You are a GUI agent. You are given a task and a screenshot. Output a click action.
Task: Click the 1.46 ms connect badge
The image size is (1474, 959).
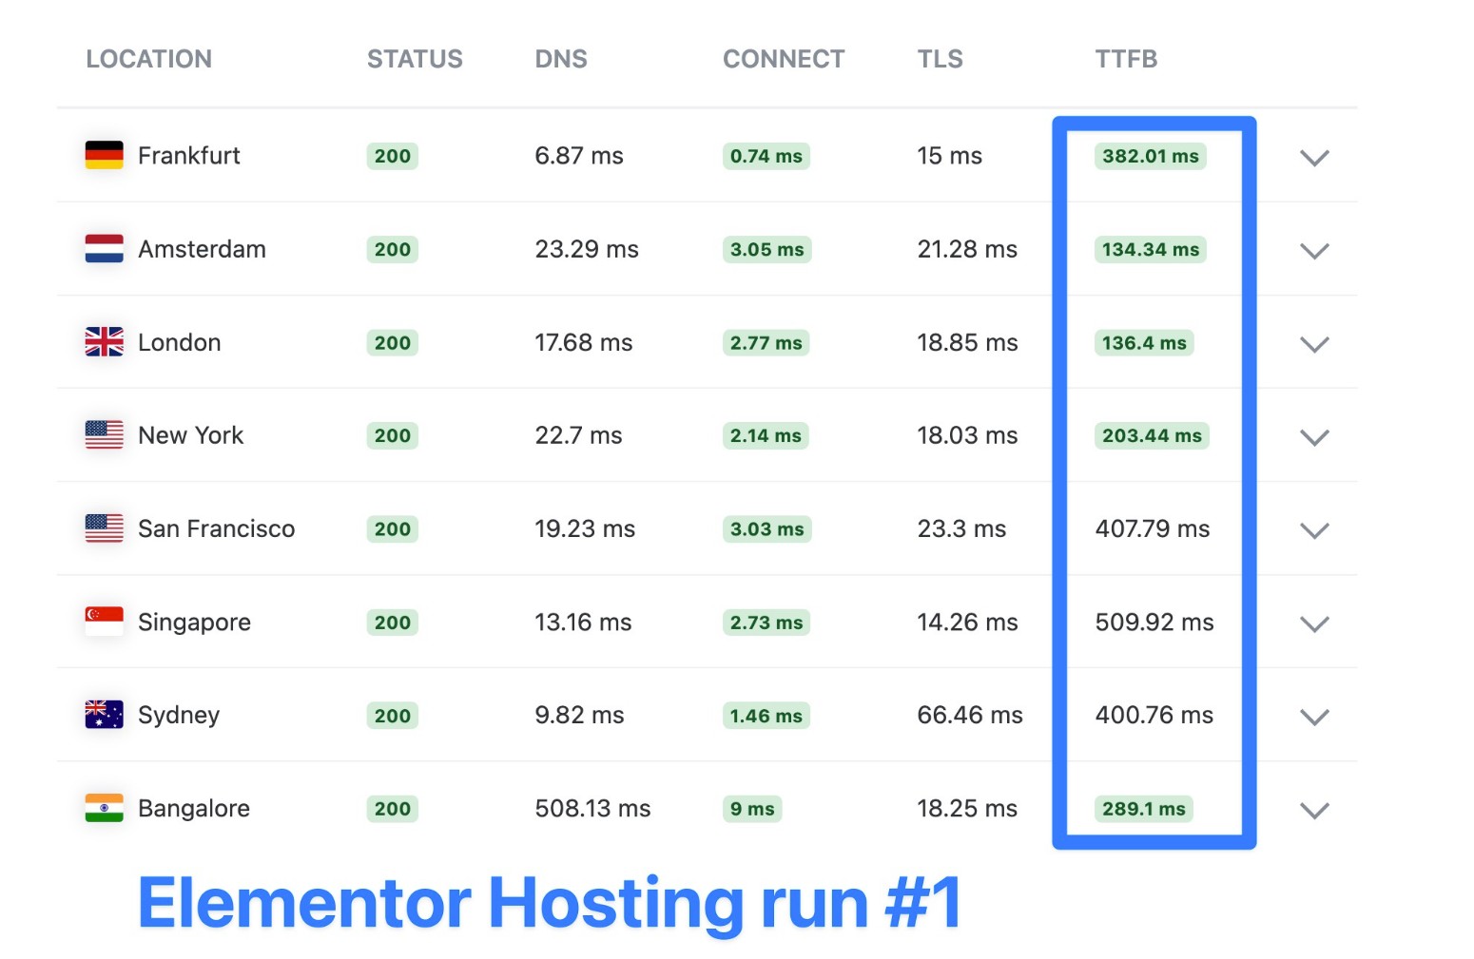point(766,716)
